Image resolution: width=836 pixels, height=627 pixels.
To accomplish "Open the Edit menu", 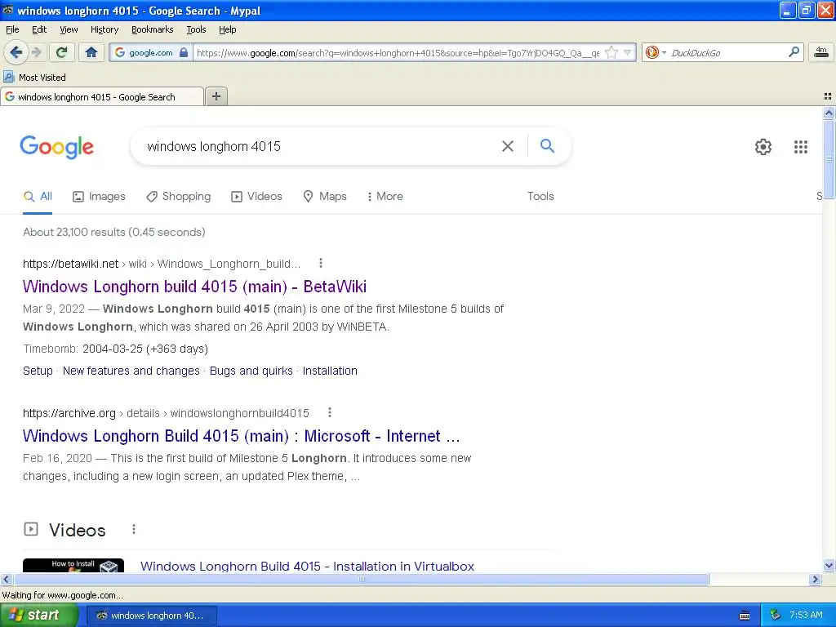I will click(39, 29).
